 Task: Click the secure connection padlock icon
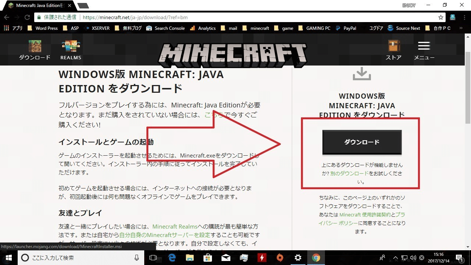click(39, 17)
